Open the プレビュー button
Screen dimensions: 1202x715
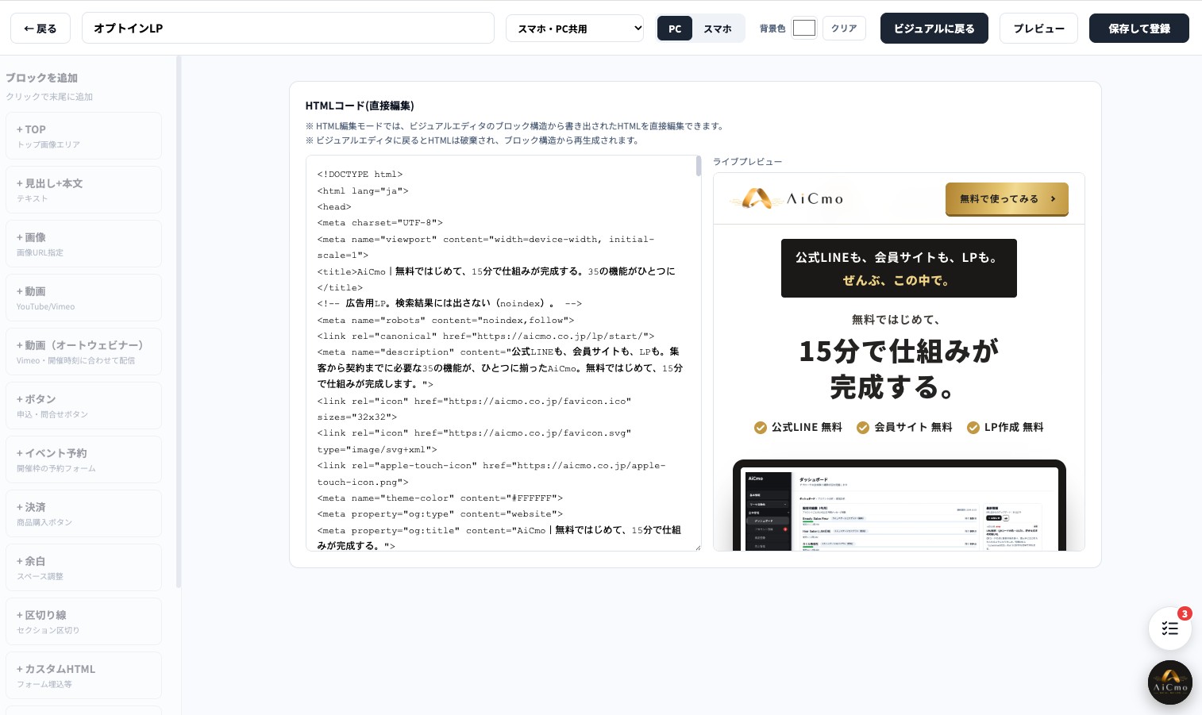[x=1038, y=29]
